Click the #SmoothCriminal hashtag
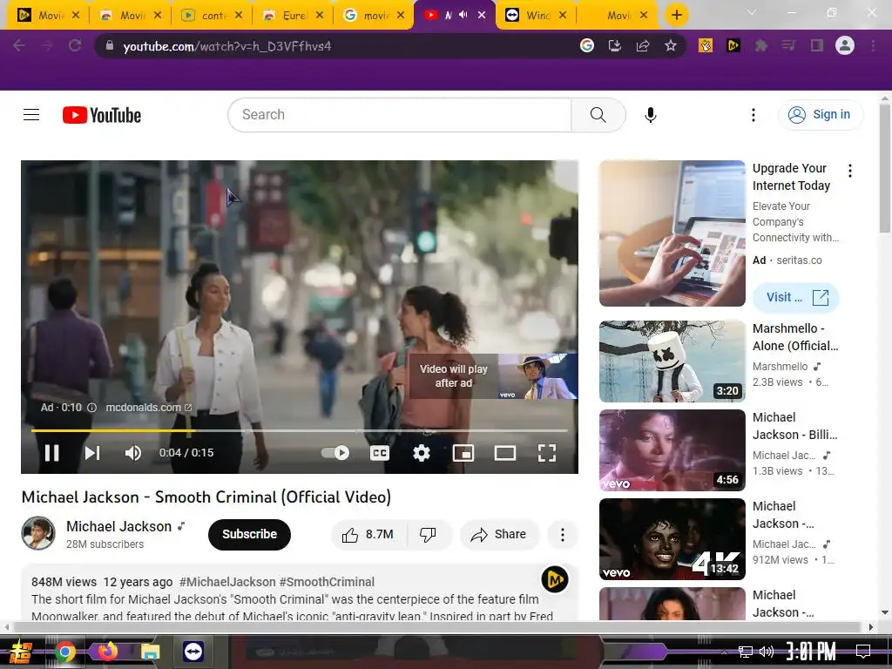 point(327,582)
